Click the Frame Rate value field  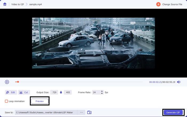96,92
